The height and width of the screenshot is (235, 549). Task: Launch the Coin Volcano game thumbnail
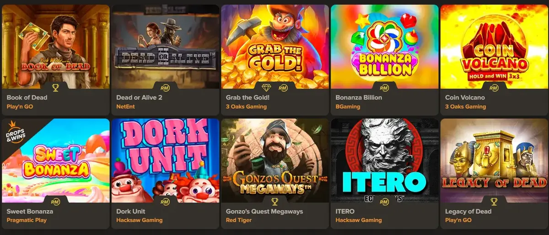pos(494,47)
